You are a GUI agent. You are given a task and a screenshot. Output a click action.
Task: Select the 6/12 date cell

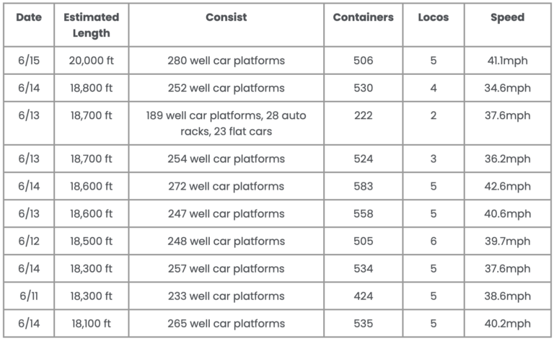point(29,241)
